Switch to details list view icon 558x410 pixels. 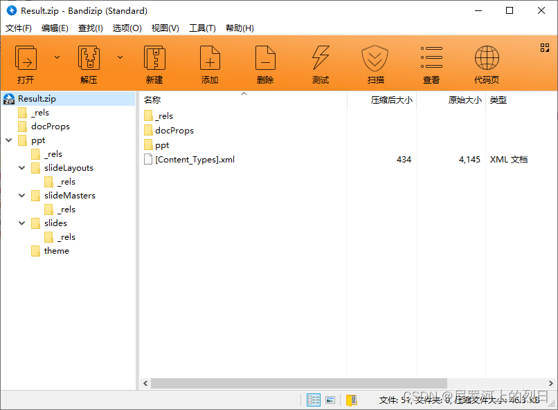[x=313, y=400]
